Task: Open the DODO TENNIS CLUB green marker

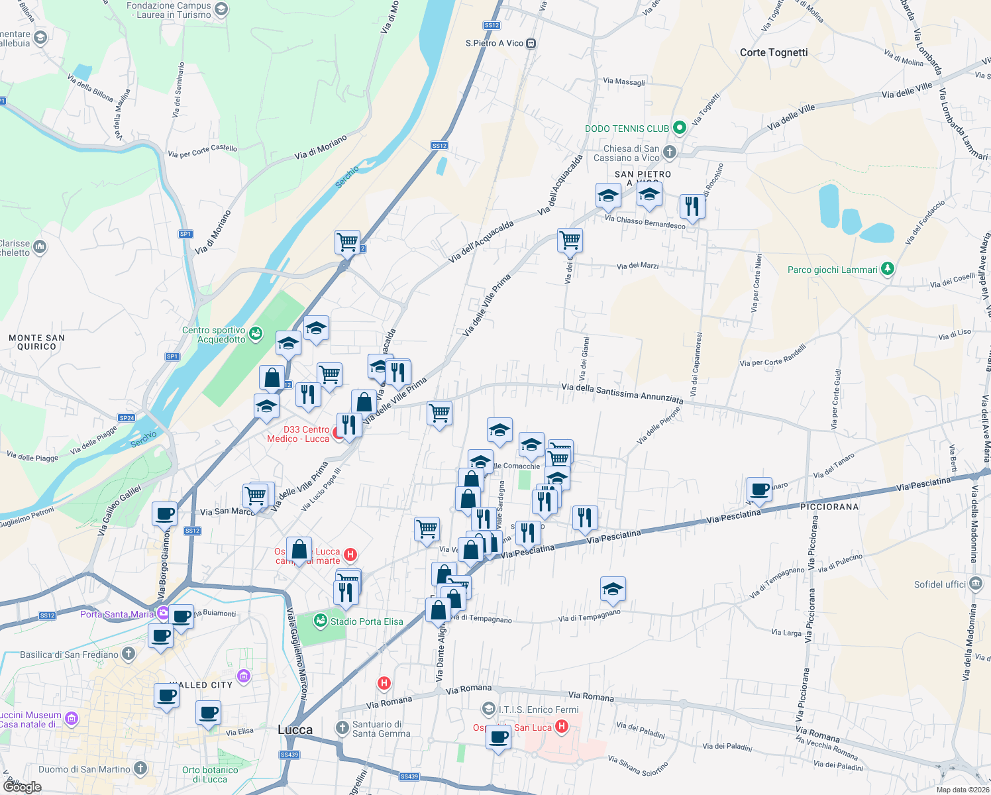Action: point(678,126)
